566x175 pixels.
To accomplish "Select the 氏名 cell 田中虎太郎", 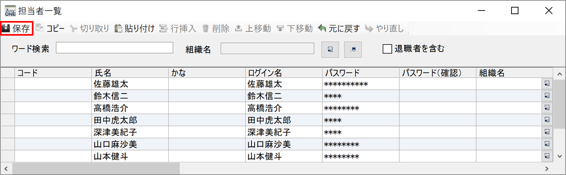I will [x=115, y=120].
